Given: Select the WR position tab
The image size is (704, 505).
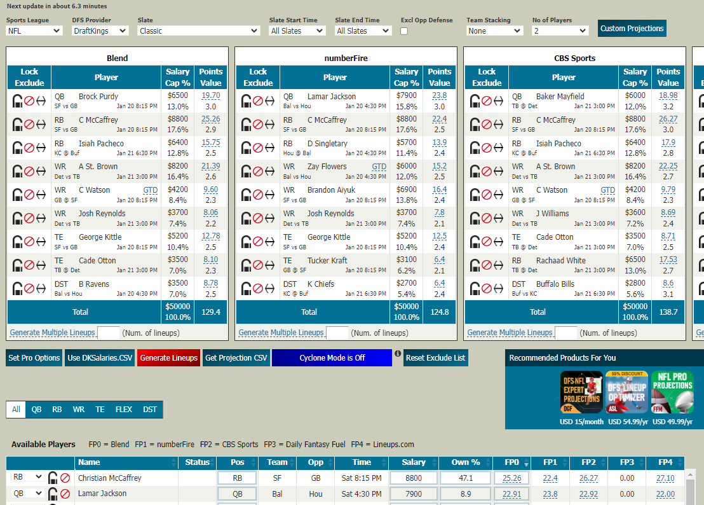Looking at the screenshot, I should (79, 410).
